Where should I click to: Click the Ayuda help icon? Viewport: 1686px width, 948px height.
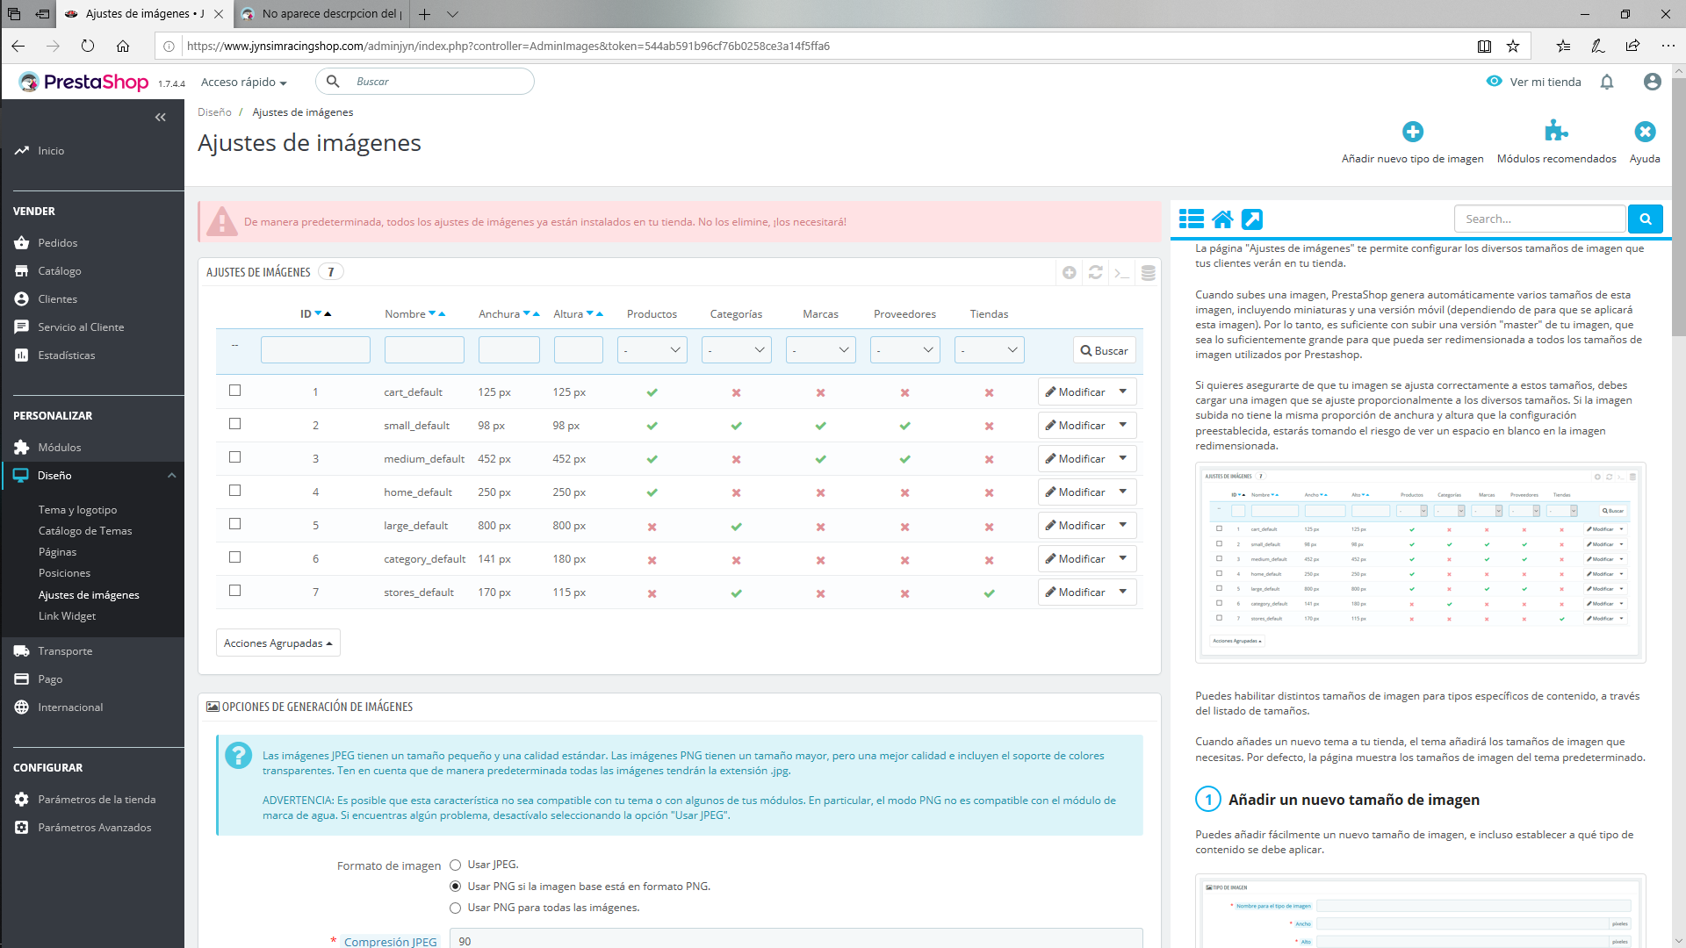pyautogui.click(x=1645, y=132)
